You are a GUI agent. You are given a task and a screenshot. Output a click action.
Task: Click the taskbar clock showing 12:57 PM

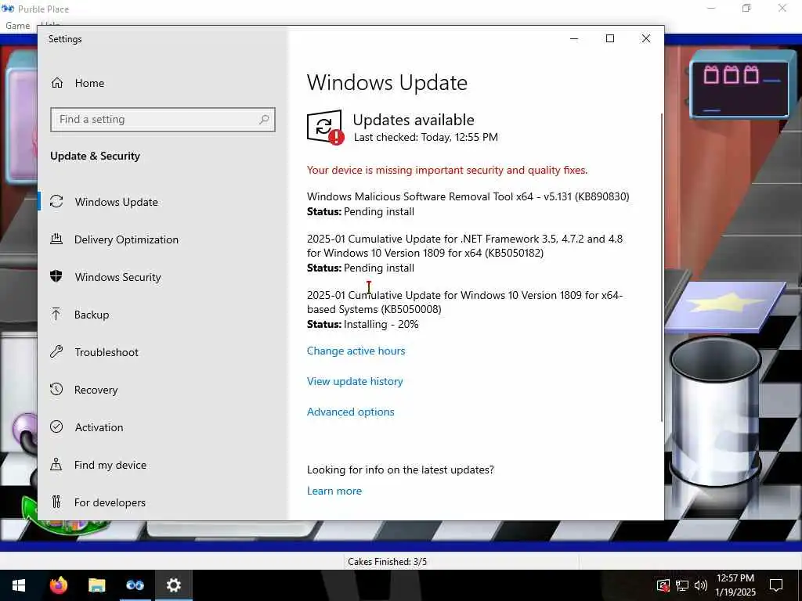coord(735,578)
